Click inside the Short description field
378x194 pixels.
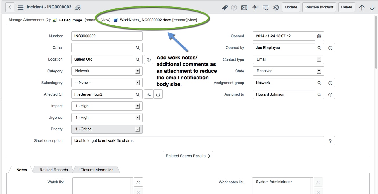174,140
